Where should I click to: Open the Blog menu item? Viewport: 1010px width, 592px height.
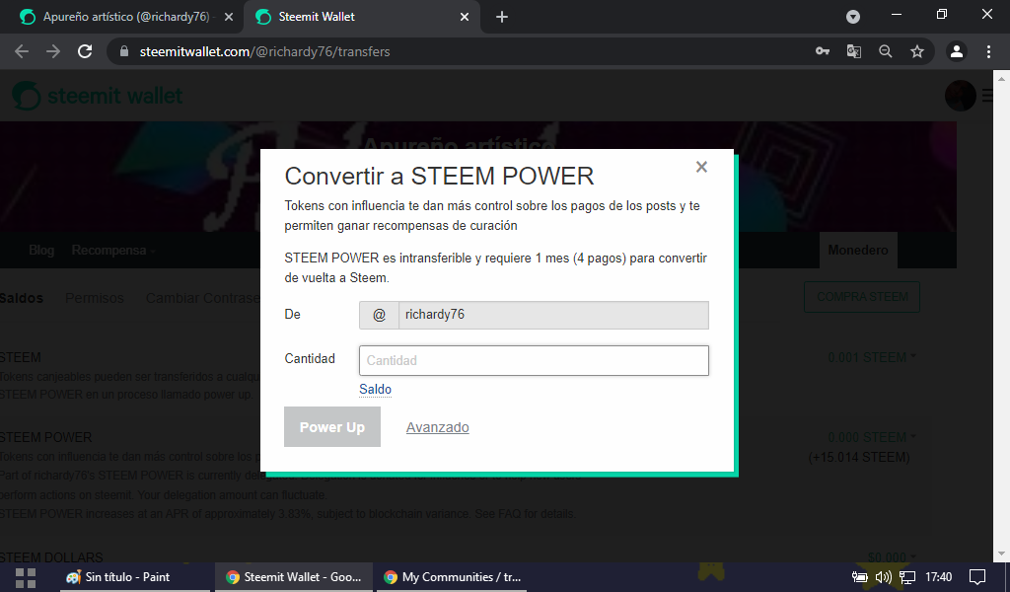coord(41,250)
